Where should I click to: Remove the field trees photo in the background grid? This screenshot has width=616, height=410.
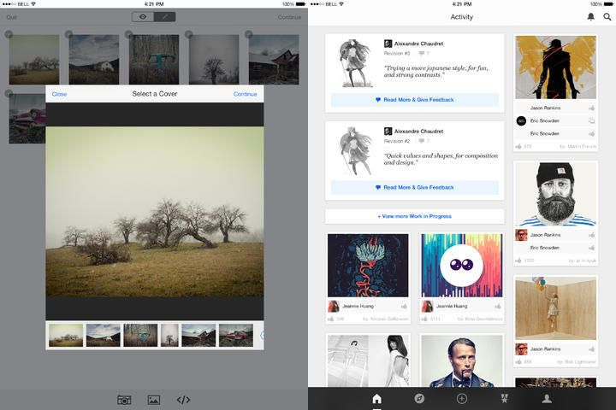click(9, 34)
